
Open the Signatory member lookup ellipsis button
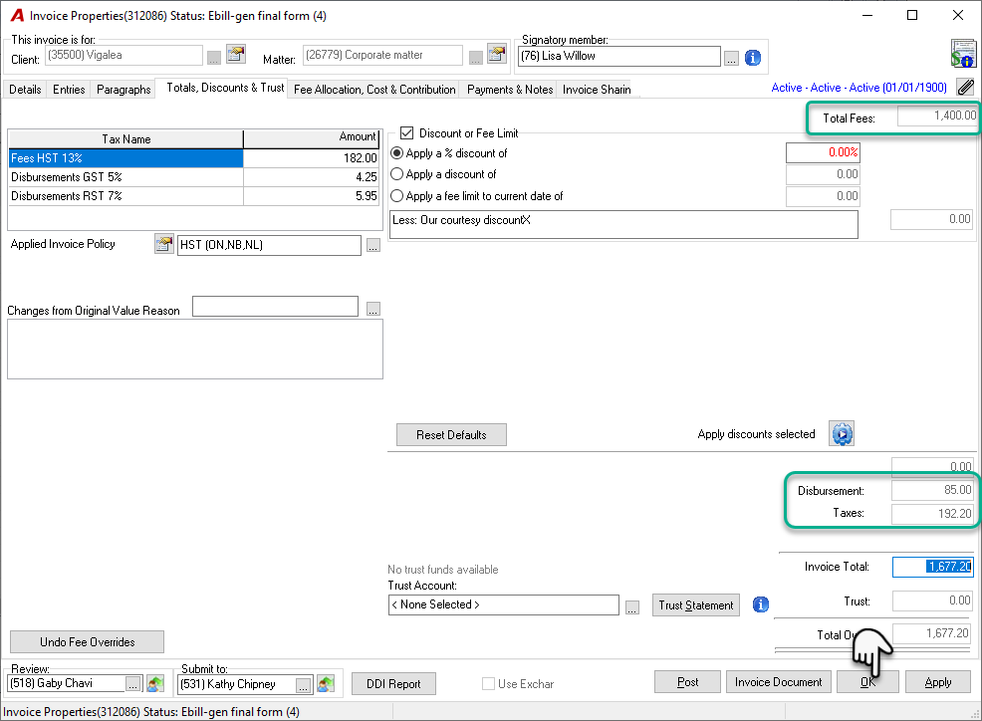[731, 58]
